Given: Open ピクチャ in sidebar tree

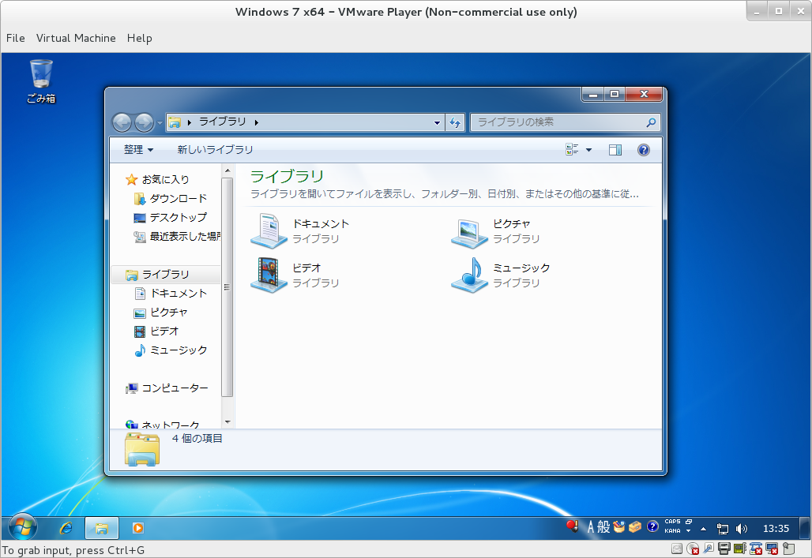Looking at the screenshot, I should pos(160,313).
